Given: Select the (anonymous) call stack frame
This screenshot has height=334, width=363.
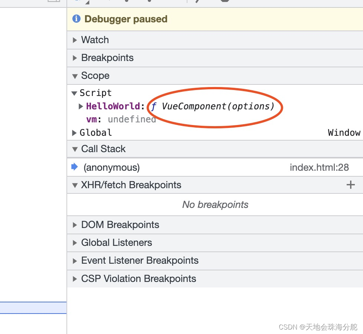Looking at the screenshot, I should pyautogui.click(x=215, y=167).
